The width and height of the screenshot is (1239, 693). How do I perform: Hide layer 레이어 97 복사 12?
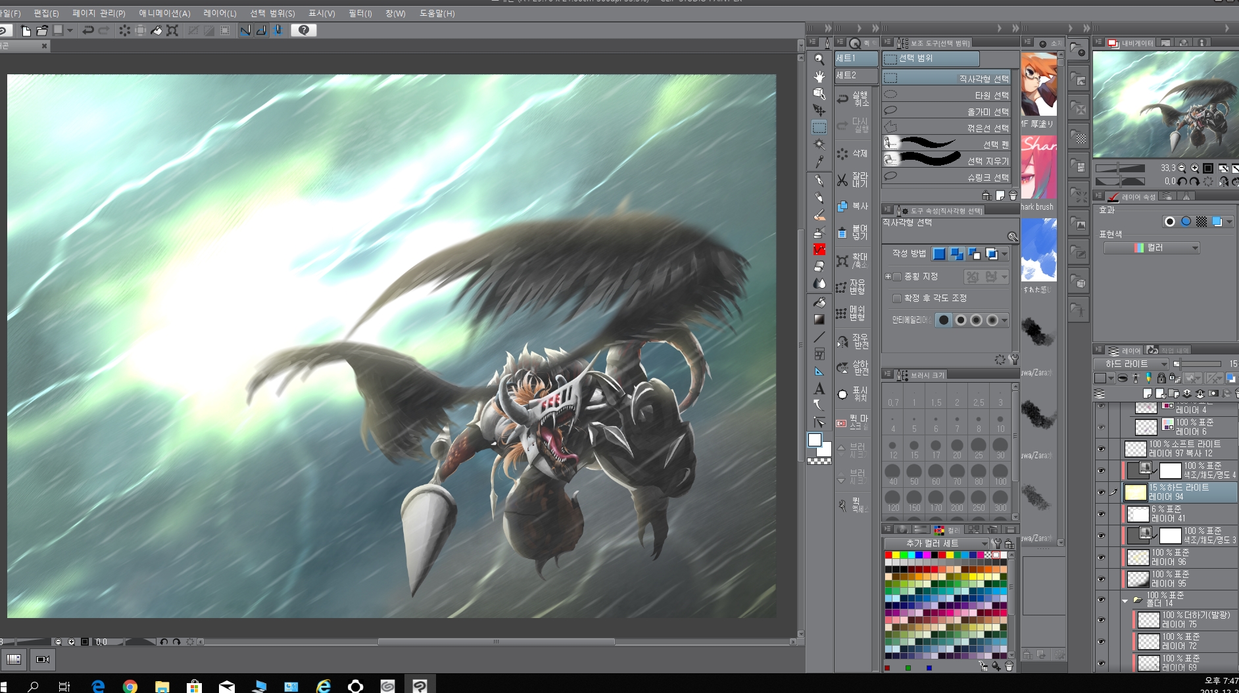(x=1101, y=448)
